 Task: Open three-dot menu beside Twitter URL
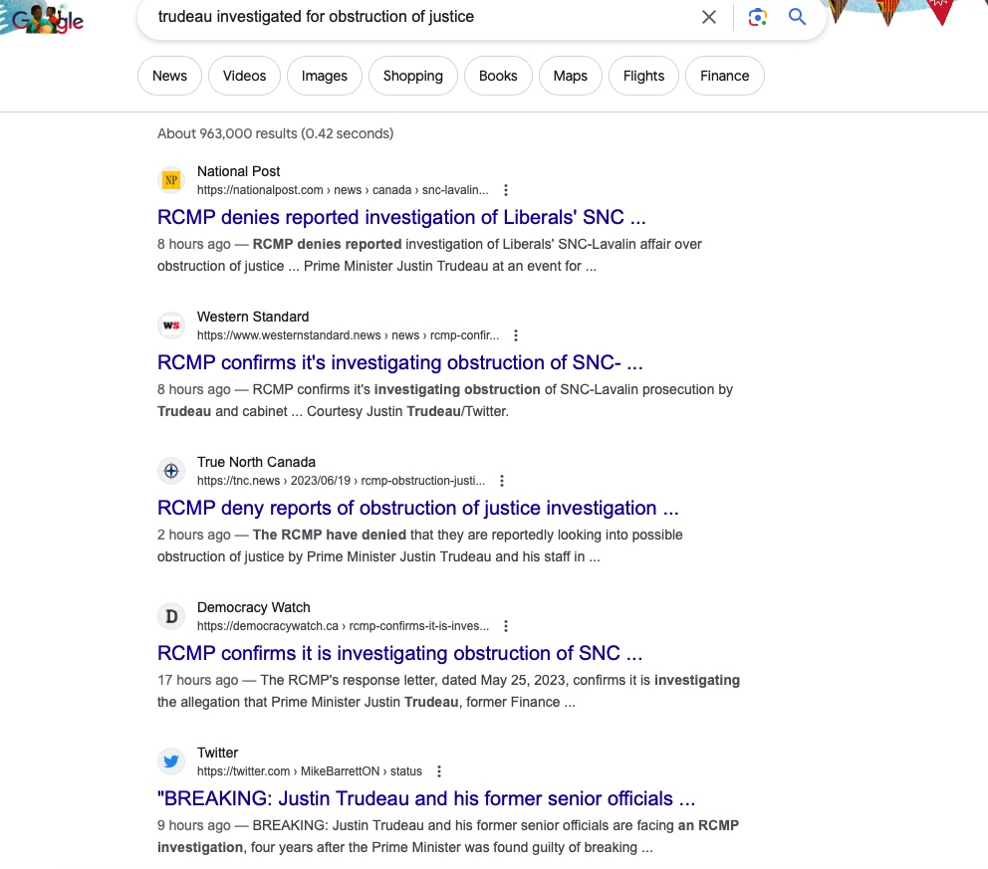[x=439, y=771]
